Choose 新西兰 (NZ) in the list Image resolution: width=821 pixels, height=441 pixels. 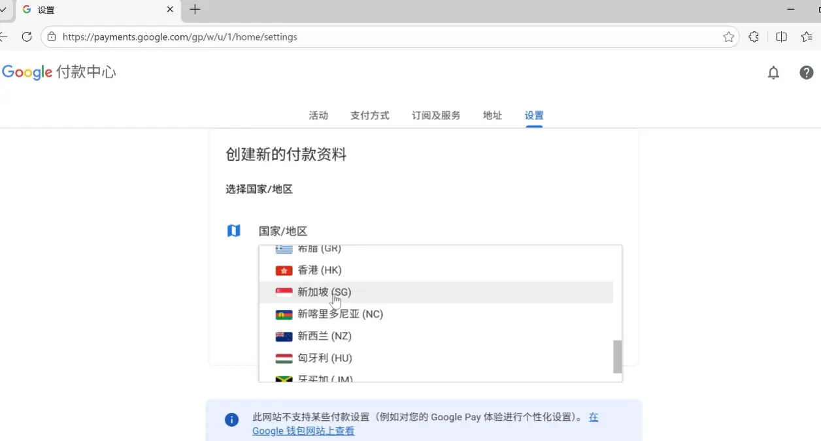[x=436, y=337]
